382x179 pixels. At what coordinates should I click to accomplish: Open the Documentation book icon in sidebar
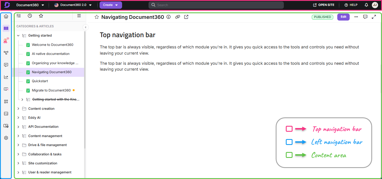click(6, 28)
